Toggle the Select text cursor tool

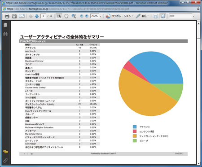pyautogui.click(x=59, y=16)
